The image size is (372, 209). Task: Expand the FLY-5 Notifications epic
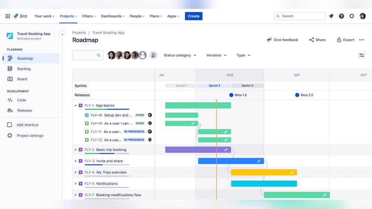[76, 184]
